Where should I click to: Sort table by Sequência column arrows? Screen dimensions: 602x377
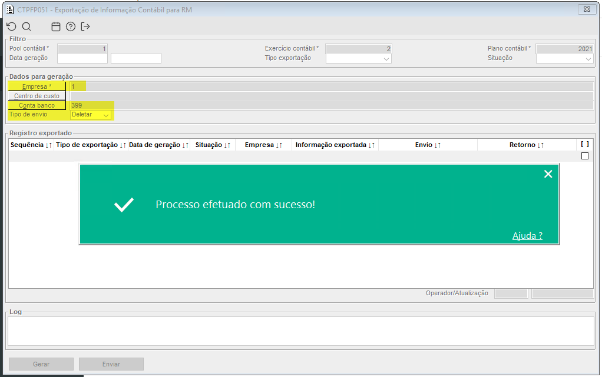pos(48,145)
